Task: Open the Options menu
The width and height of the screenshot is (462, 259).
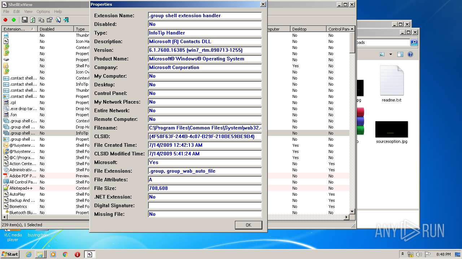Action: (x=43, y=12)
